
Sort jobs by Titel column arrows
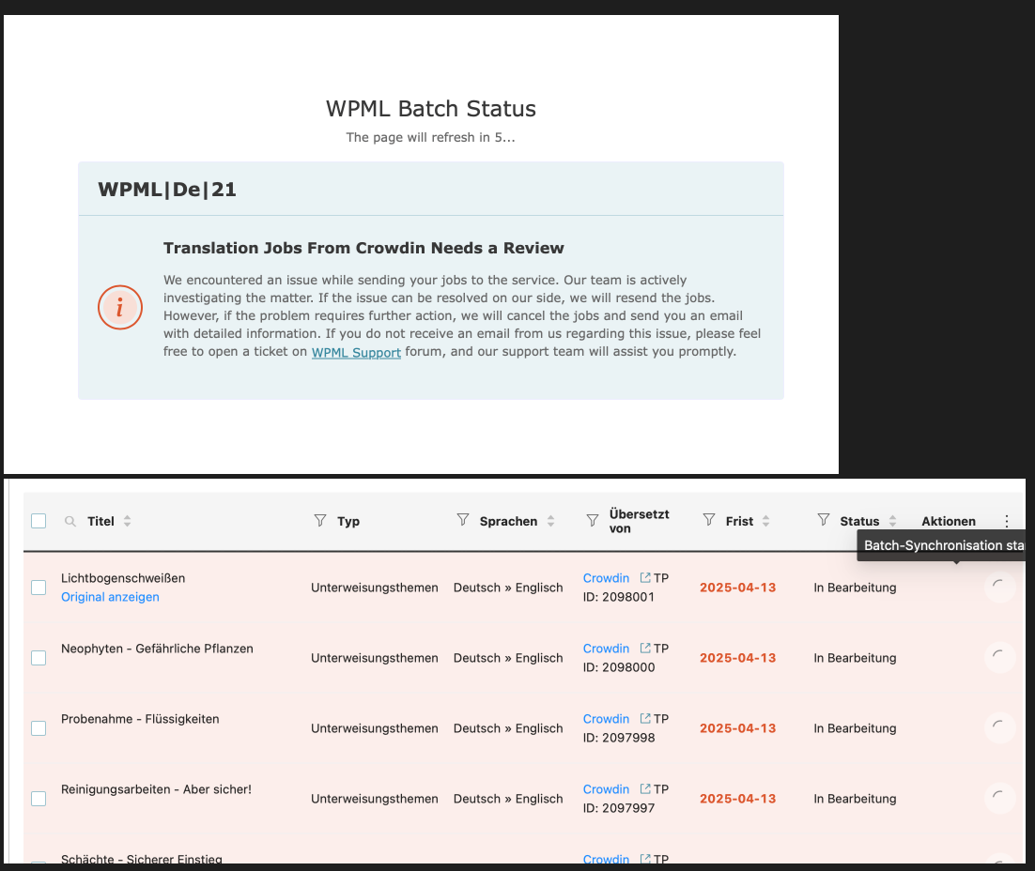pos(128,521)
